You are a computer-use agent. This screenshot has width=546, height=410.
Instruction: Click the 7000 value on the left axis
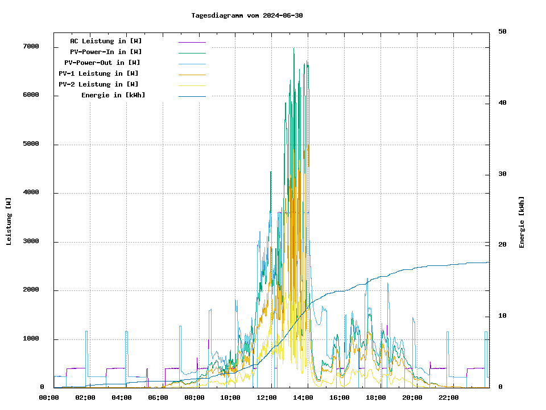(x=31, y=47)
